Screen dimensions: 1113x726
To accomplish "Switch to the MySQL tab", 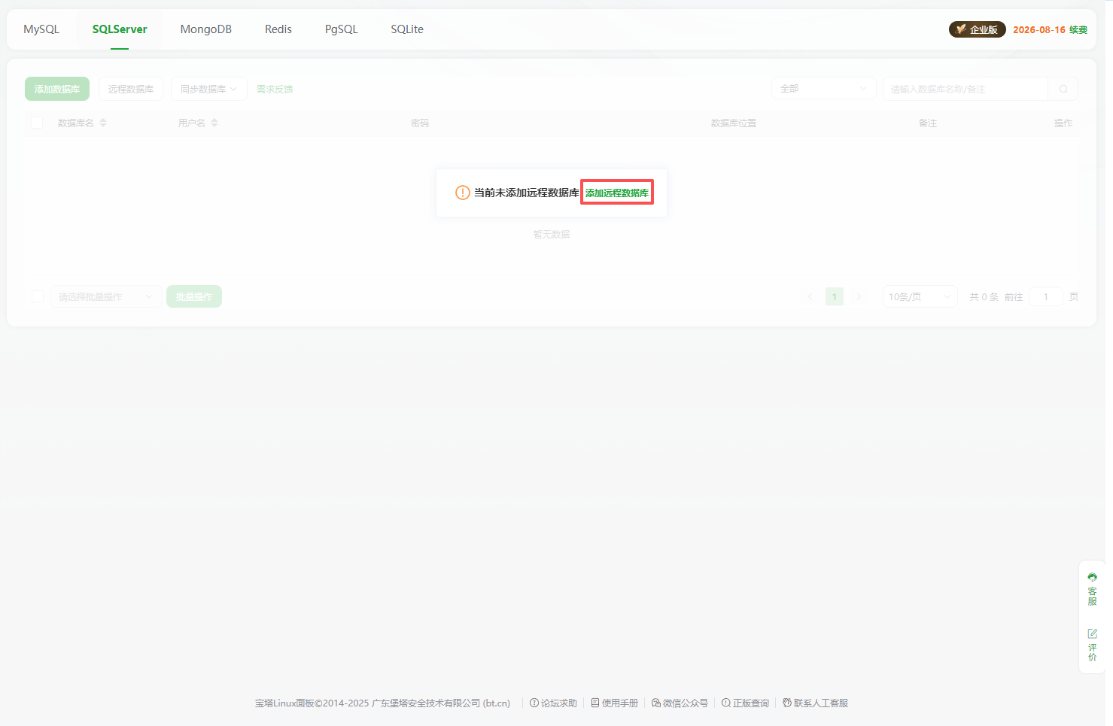I will [x=41, y=29].
